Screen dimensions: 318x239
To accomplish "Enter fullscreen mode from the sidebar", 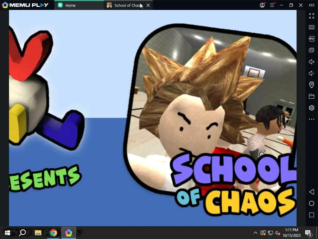I will pos(311,16).
